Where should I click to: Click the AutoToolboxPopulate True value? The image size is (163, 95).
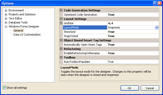(x=133, y=62)
